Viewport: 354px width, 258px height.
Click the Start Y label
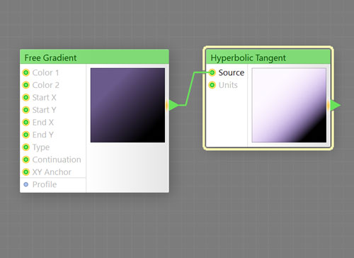coord(45,110)
